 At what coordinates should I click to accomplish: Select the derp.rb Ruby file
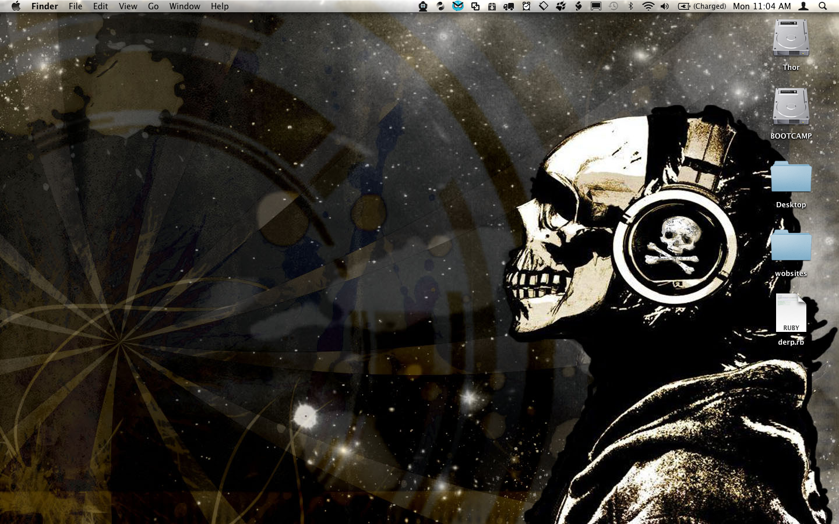[x=791, y=314]
